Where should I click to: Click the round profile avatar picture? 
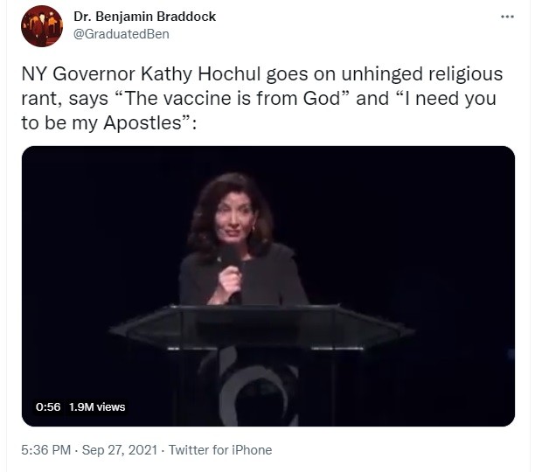pyautogui.click(x=42, y=26)
